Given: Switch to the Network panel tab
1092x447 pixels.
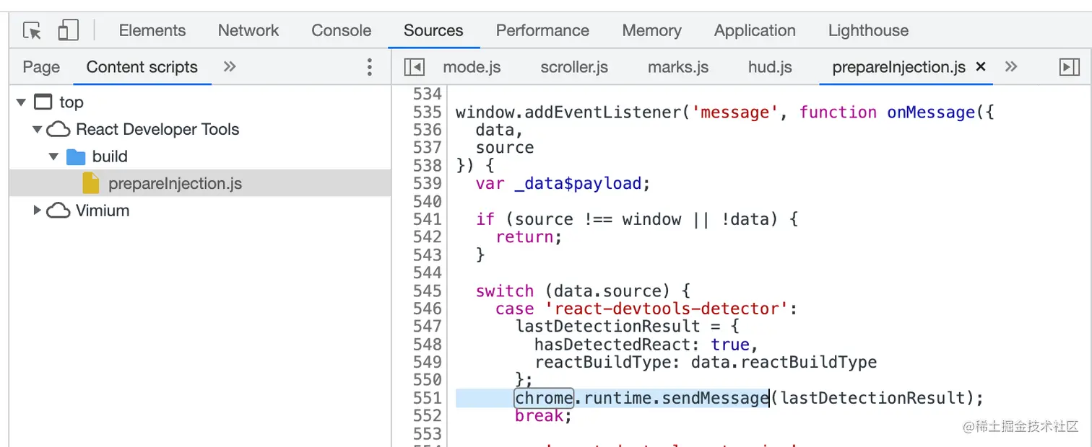Looking at the screenshot, I should (x=248, y=31).
